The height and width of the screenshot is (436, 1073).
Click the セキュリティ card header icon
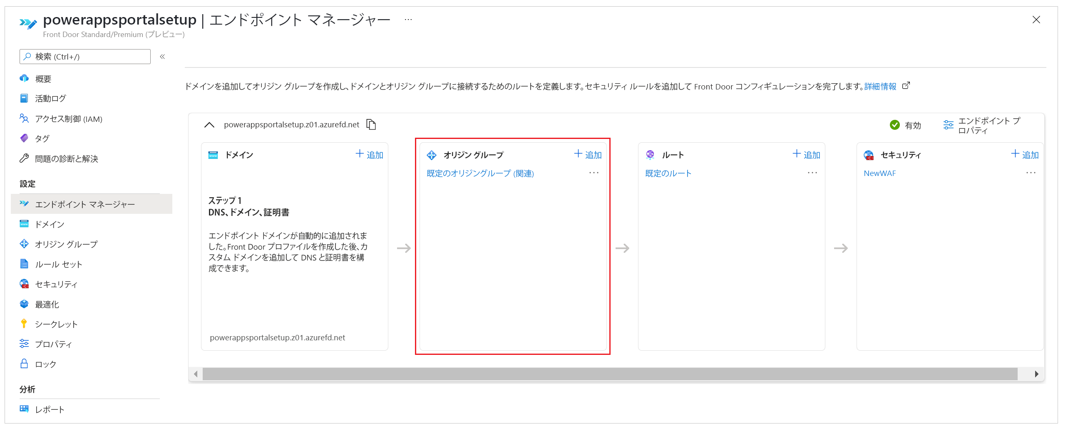(869, 155)
